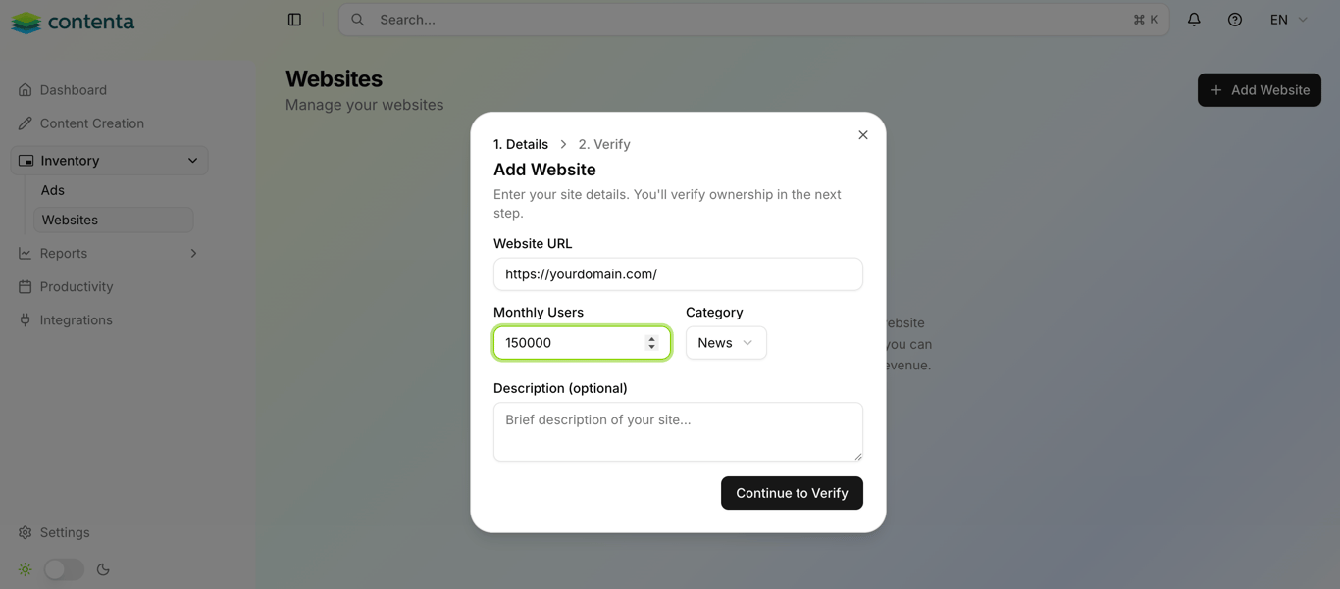Viewport: 1340px width, 589px height.
Task: Open the help question mark icon
Action: point(1235,20)
